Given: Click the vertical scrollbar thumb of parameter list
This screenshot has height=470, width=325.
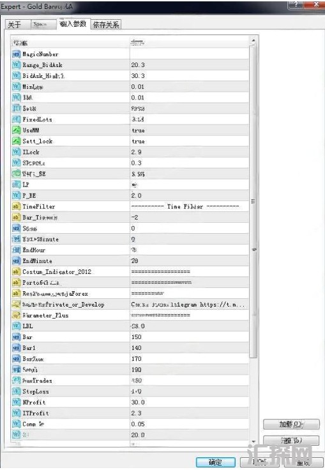Looking at the screenshot, I should click(x=253, y=201).
